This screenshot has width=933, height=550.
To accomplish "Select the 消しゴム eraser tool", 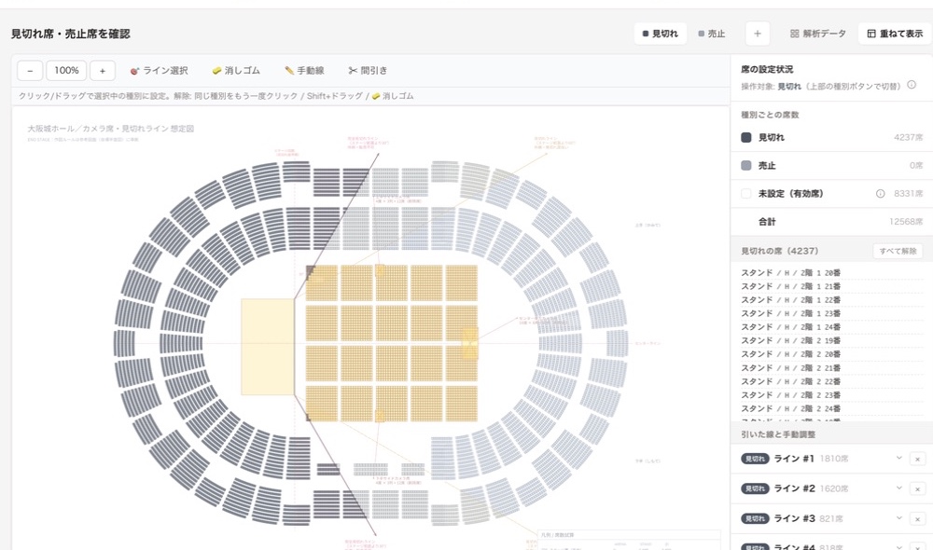I will [x=236, y=70].
